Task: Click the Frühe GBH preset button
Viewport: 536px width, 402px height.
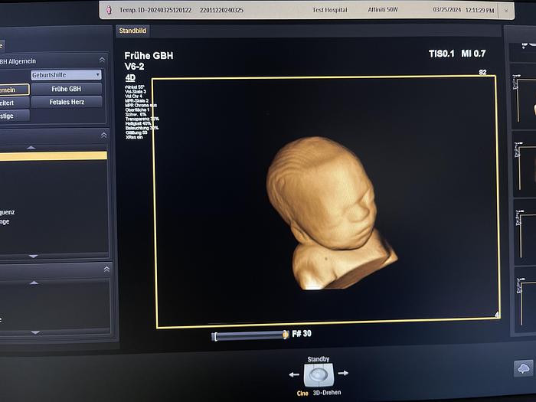Action: point(67,89)
